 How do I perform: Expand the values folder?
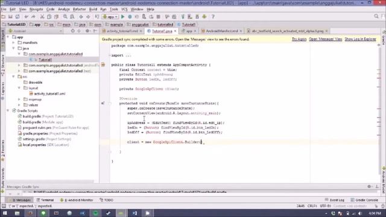click(x=19, y=105)
